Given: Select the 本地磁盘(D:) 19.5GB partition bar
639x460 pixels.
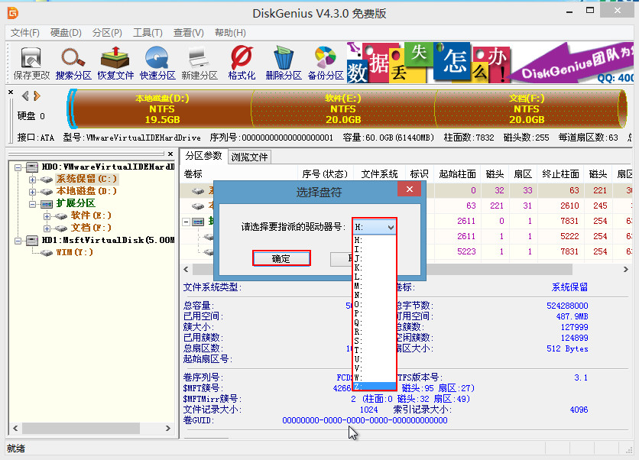Looking at the screenshot, I should (x=162, y=109).
